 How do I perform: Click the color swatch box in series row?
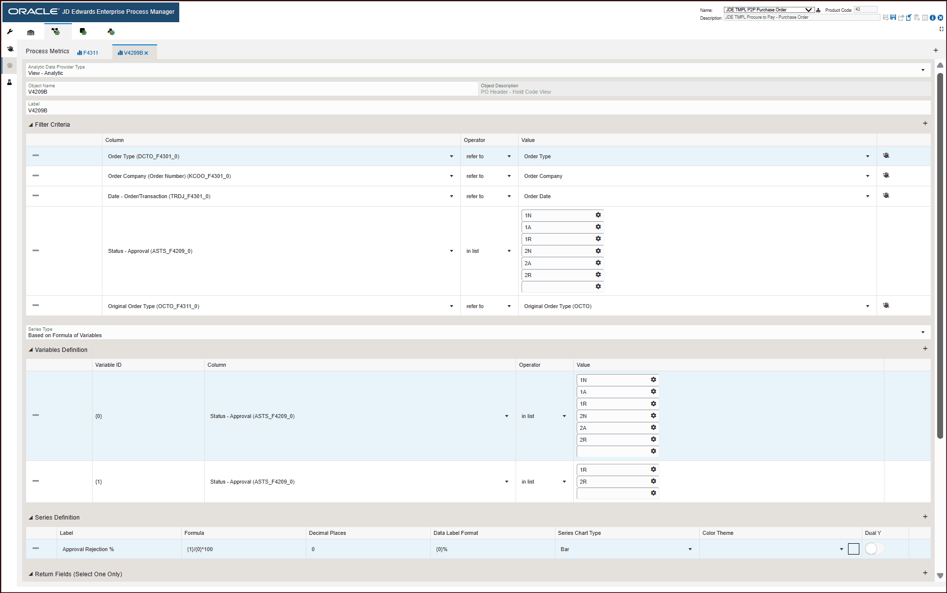(x=853, y=549)
